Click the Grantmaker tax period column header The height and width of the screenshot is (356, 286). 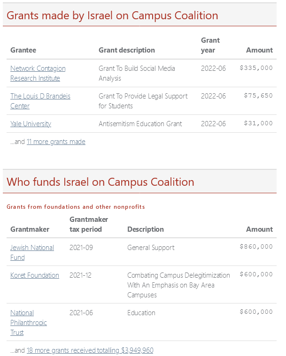tap(89, 224)
